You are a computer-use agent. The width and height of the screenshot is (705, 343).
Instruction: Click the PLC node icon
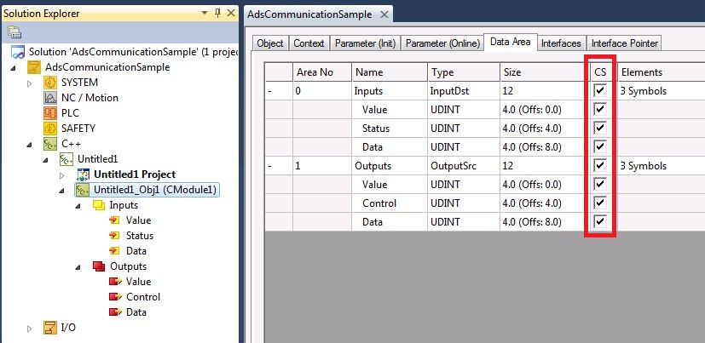(50, 113)
